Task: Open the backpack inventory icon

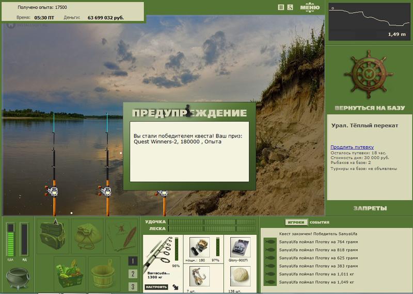Action: [x=53, y=235]
